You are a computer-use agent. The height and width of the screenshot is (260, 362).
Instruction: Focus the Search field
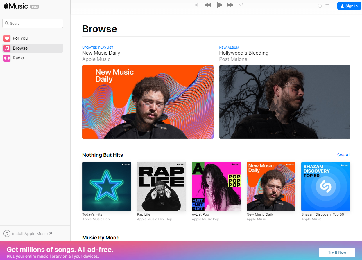pyautogui.click(x=33, y=23)
